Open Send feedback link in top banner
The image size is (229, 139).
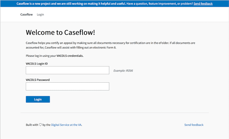pos(203,4)
